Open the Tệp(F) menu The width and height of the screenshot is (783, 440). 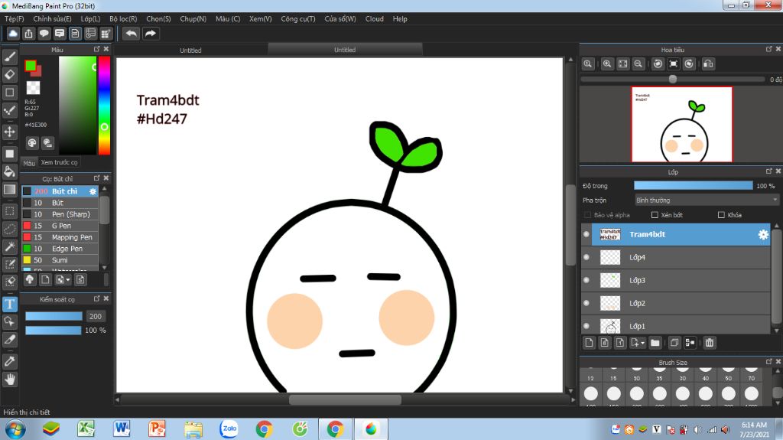coord(15,18)
